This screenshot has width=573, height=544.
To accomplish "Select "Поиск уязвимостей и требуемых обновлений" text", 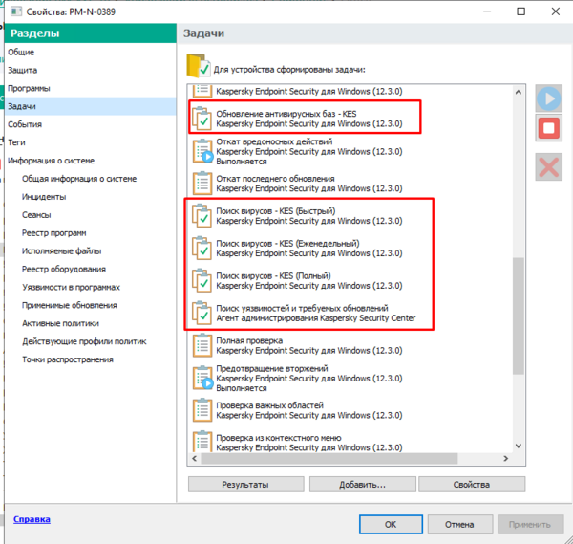I will click(x=302, y=308).
